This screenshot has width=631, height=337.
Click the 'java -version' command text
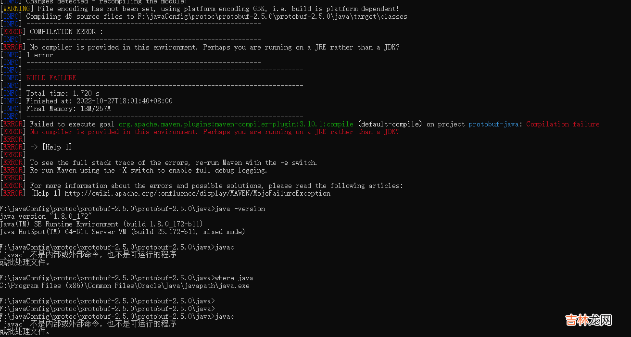click(x=240, y=209)
